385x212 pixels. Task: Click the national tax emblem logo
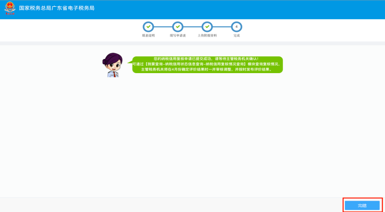(x=10, y=8)
